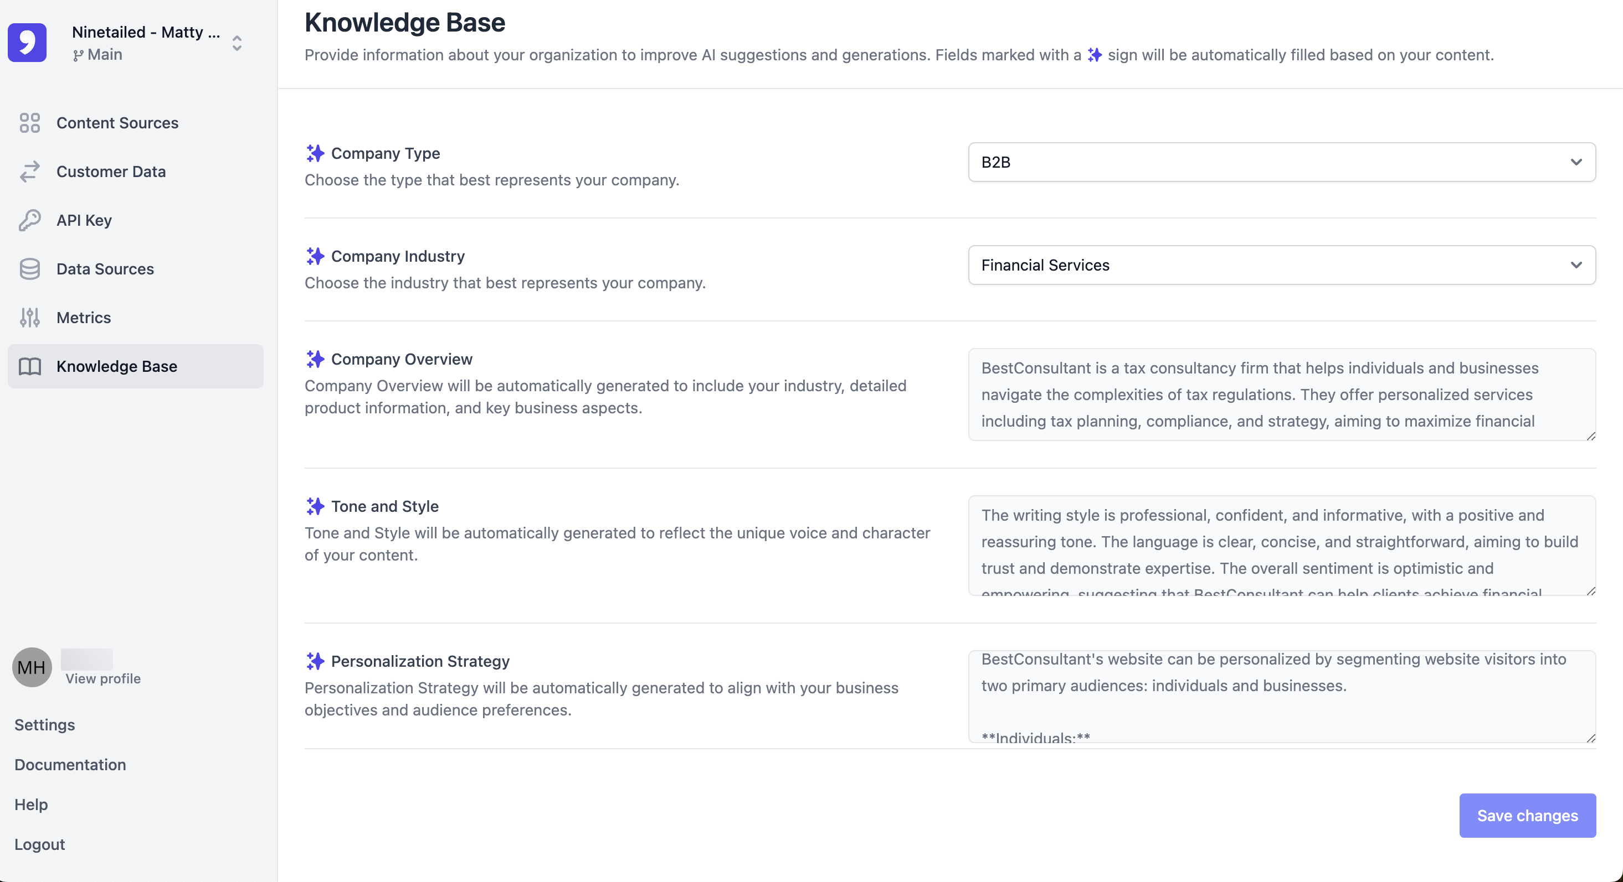Click the Data Sources database icon
Image resolution: width=1623 pixels, height=882 pixels.
[x=29, y=269]
